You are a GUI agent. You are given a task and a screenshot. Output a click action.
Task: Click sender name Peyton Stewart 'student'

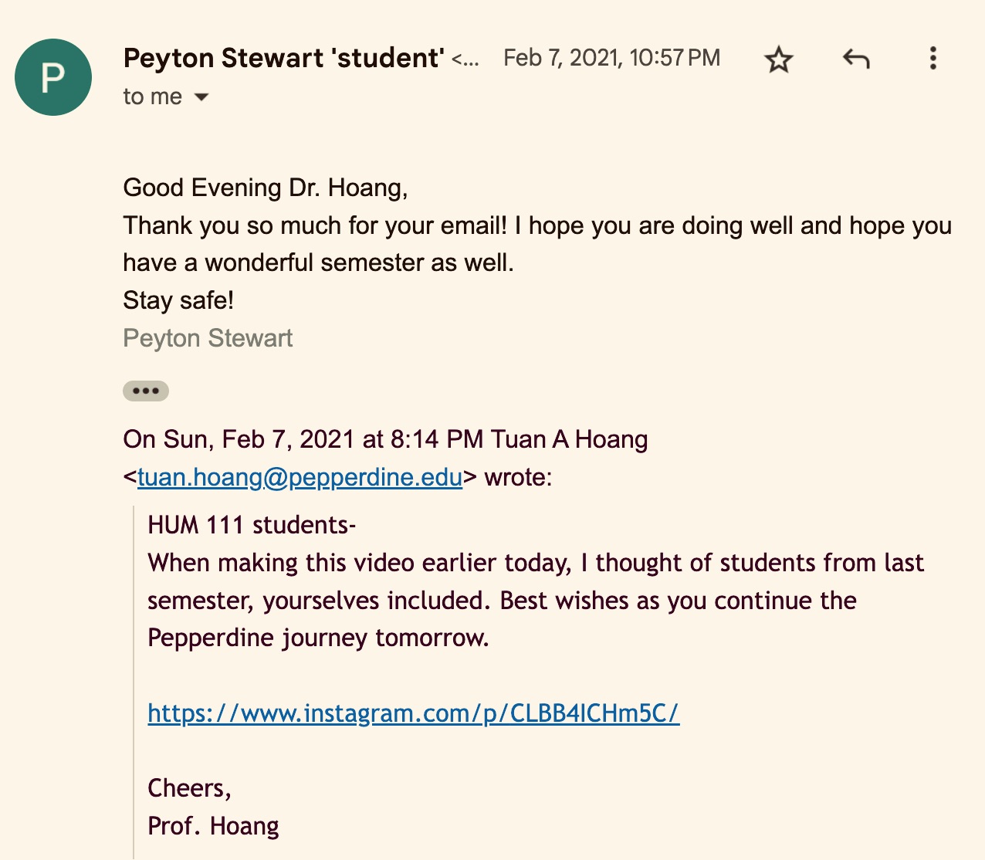(x=283, y=58)
